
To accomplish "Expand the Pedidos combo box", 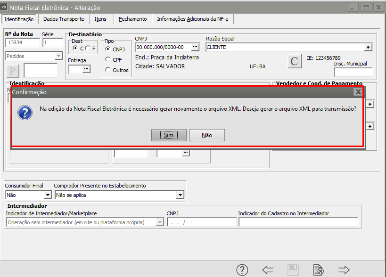I will click(58, 56).
